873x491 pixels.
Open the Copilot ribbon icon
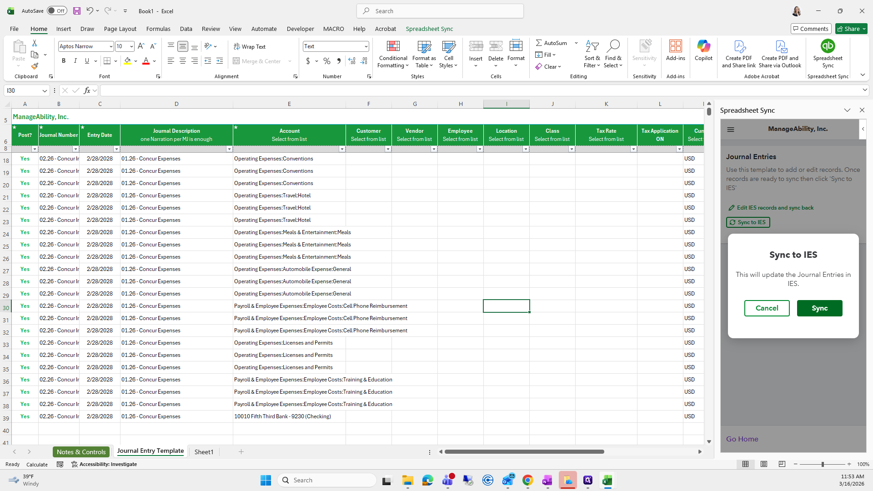click(x=703, y=46)
